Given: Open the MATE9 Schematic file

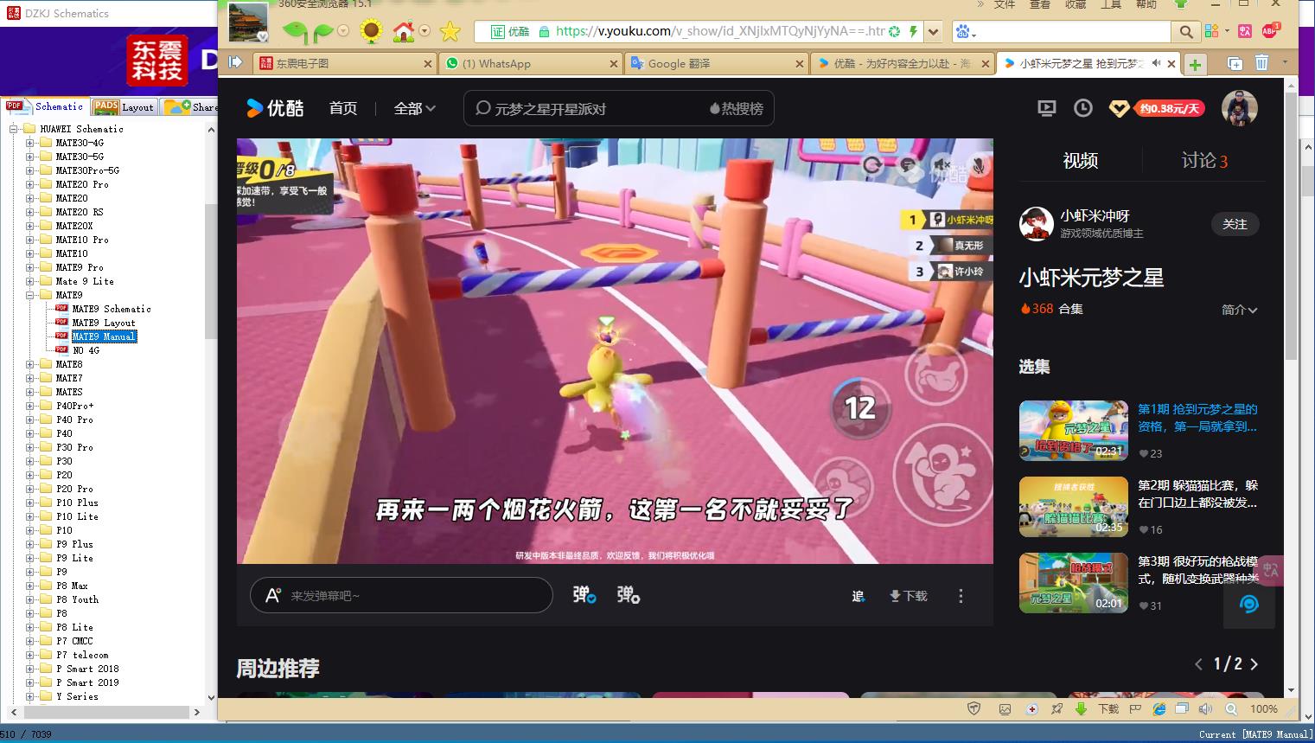Looking at the screenshot, I should (x=112, y=309).
